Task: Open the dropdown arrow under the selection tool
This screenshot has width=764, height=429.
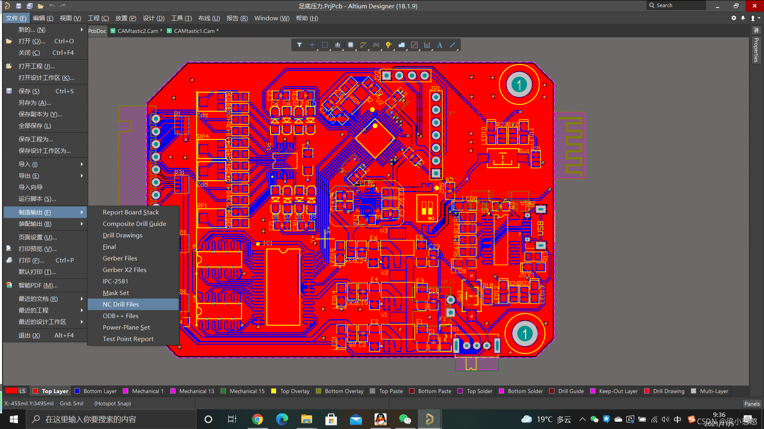Action: pos(330,49)
